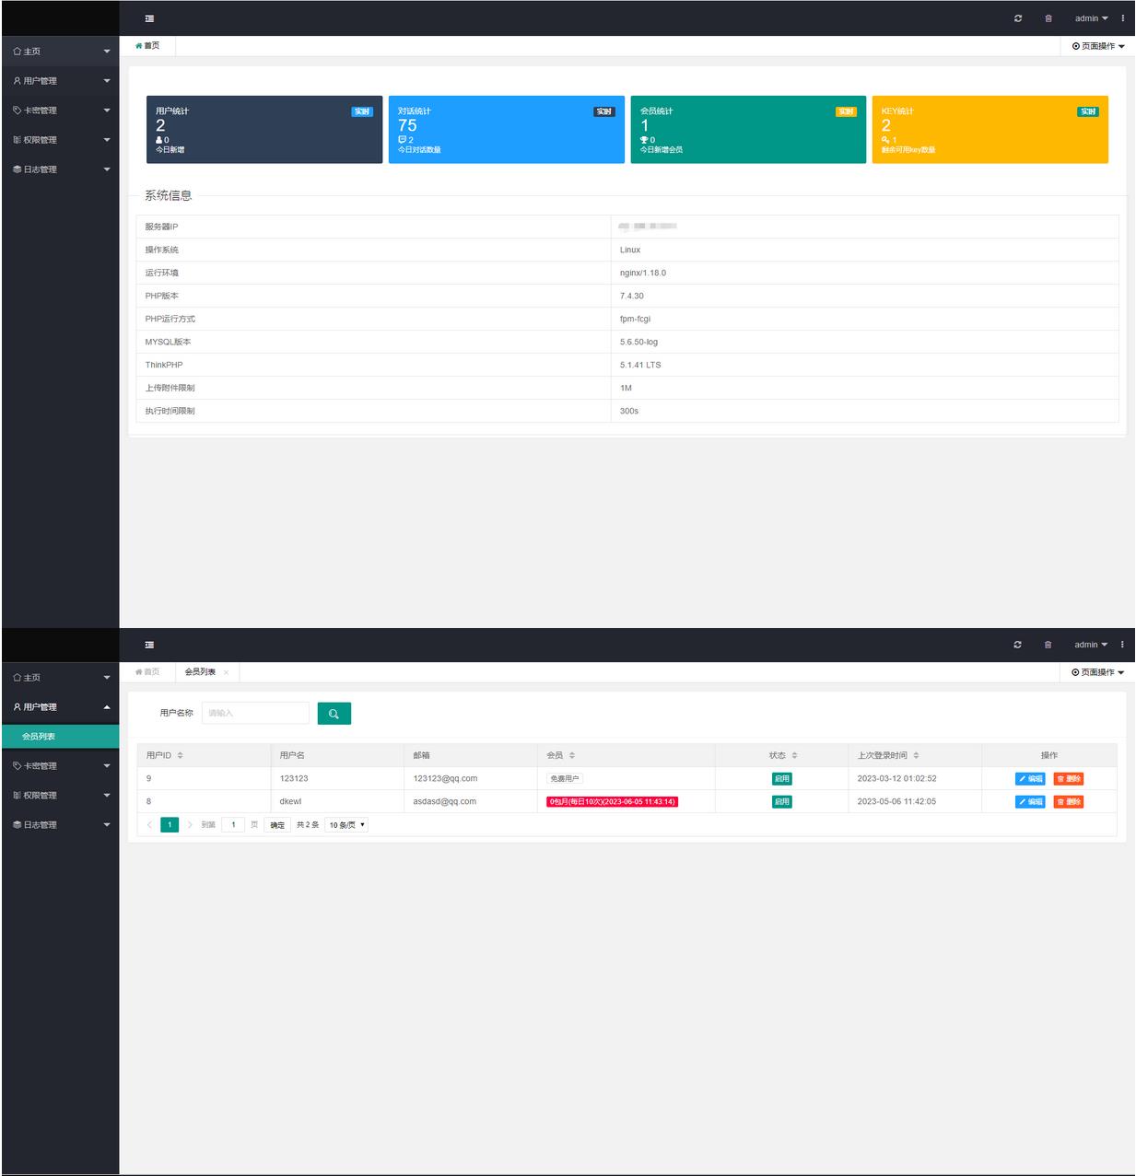
Task: Click the refresh icon on the dashboard header
Action: coord(1018,18)
